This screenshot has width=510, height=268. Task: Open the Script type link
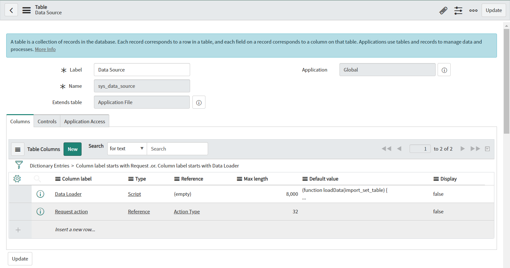(134, 194)
